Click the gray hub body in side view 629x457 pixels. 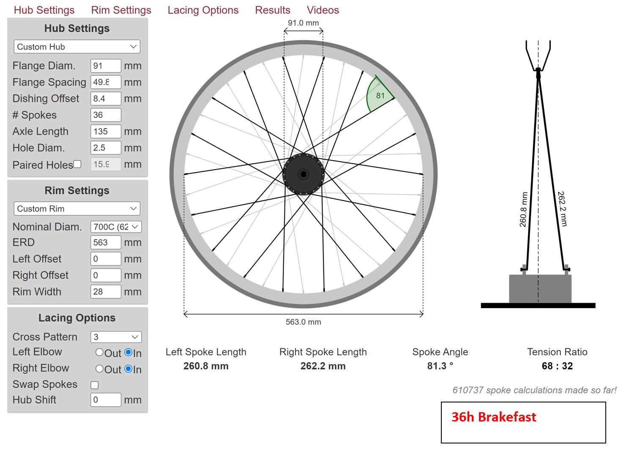coord(540,289)
